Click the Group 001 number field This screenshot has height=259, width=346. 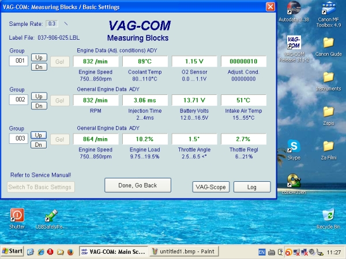coord(19,61)
